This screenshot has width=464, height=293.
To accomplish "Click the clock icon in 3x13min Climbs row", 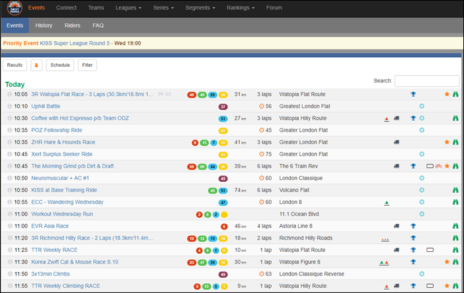I will (x=422, y=274).
